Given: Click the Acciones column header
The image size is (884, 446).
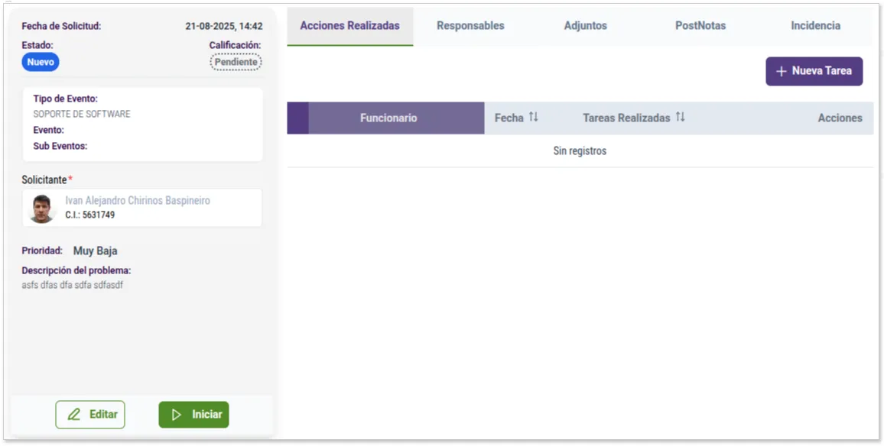Looking at the screenshot, I should tap(840, 118).
